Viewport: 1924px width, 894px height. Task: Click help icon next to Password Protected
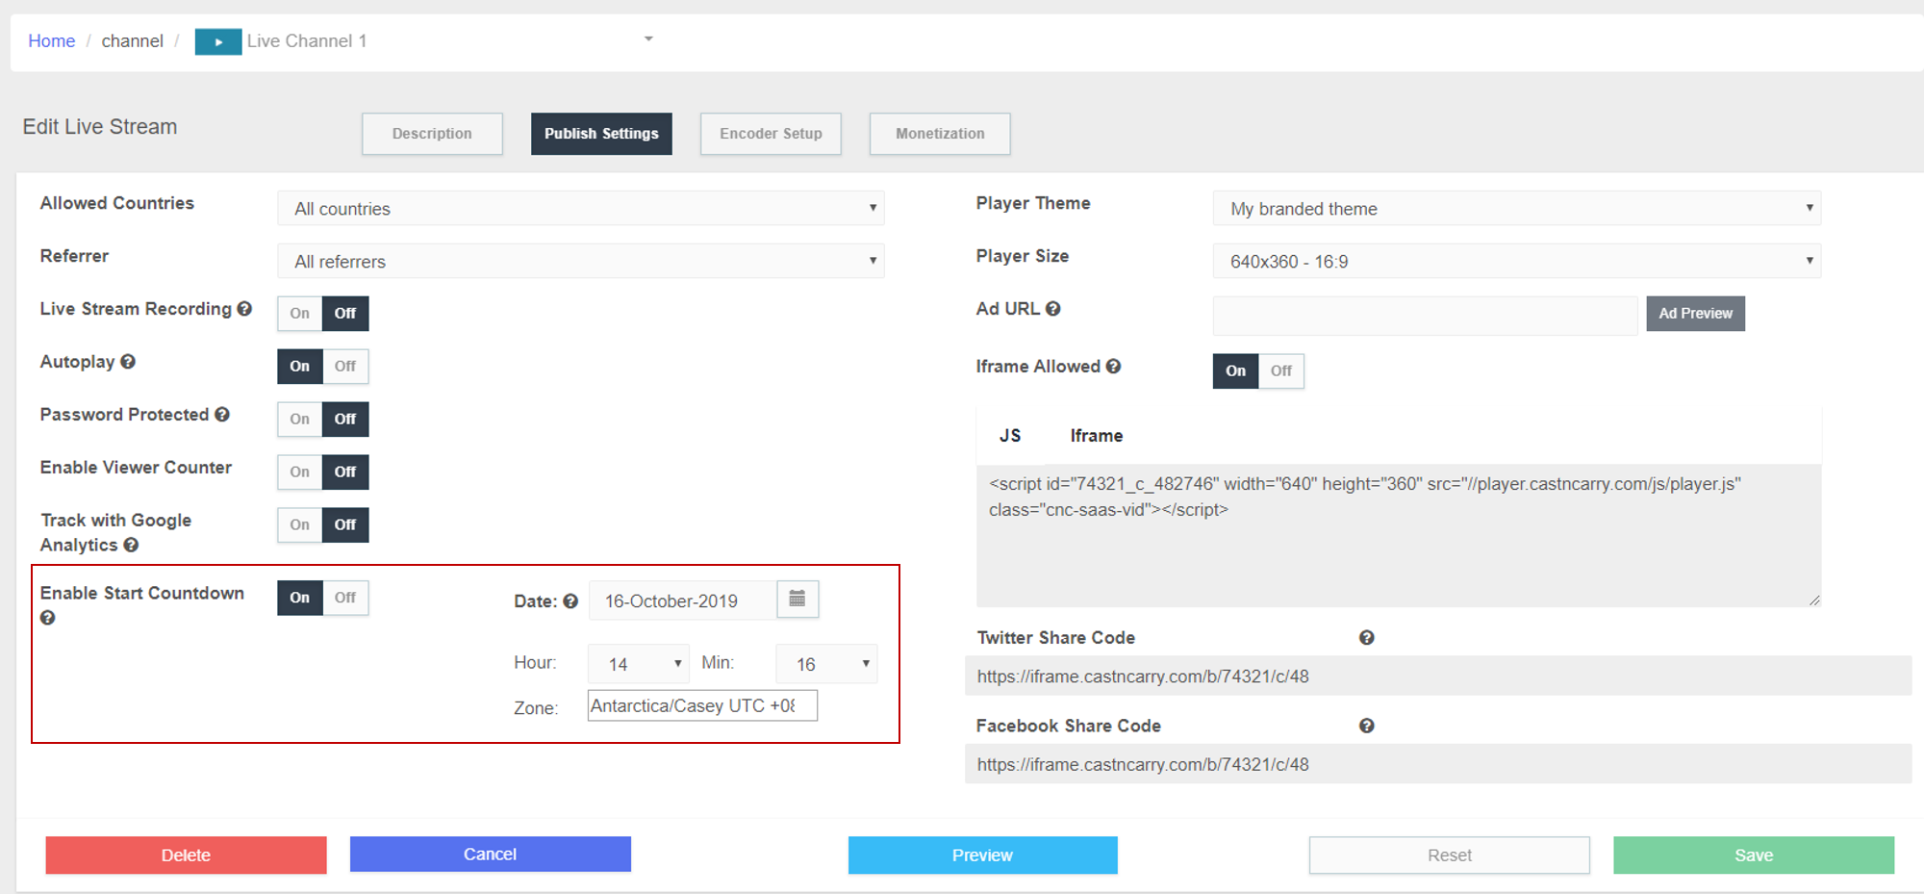pyautogui.click(x=222, y=415)
